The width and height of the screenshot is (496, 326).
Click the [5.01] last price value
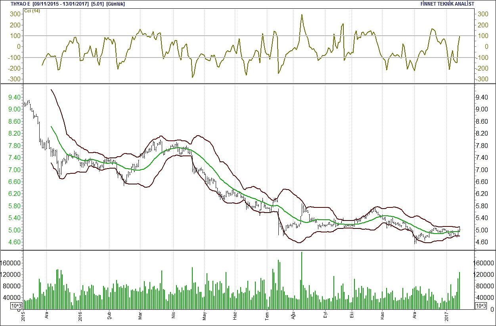click(98, 4)
